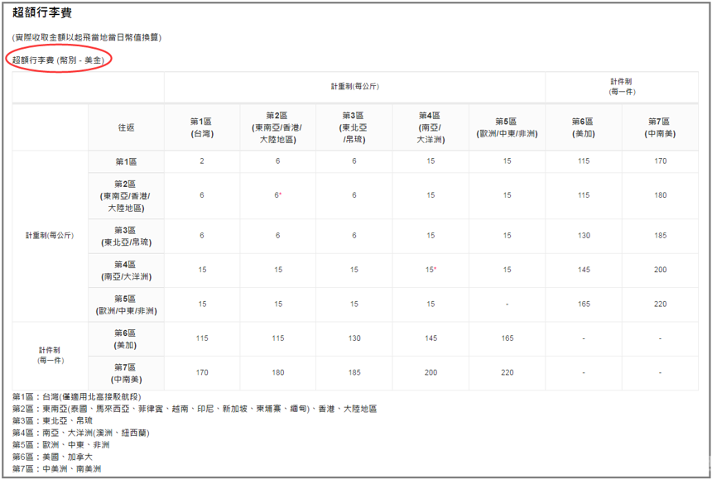Select the 計重制(每公斤) top column group header

pos(354,86)
